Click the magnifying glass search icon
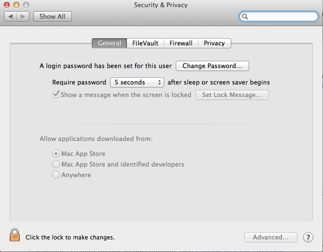Screen dimensions: 323x252 click(x=245, y=16)
